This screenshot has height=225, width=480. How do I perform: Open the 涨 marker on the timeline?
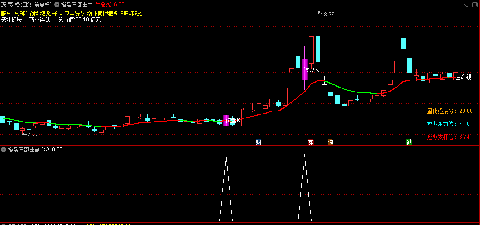click(311, 142)
